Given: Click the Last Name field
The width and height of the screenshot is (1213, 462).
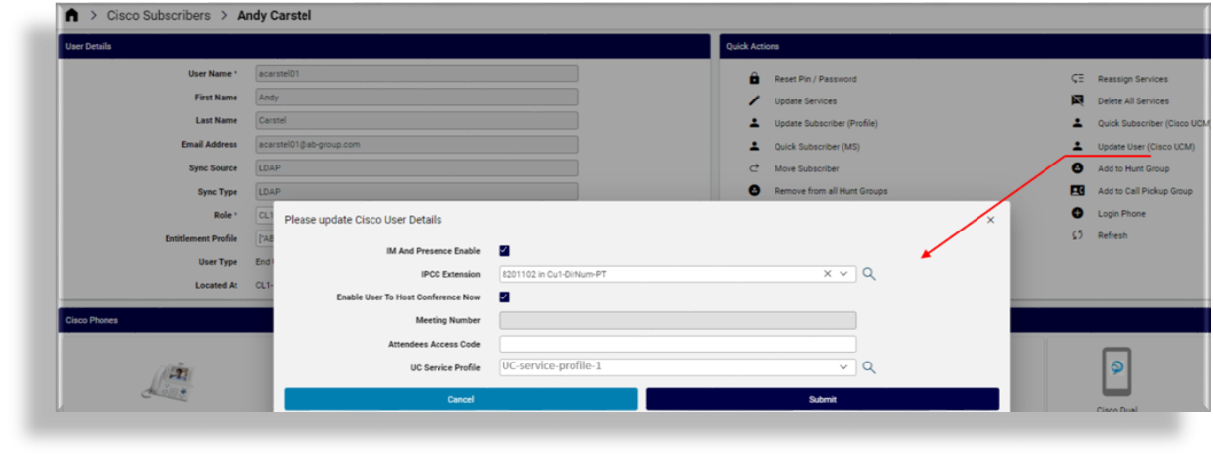Looking at the screenshot, I should pos(416,120).
